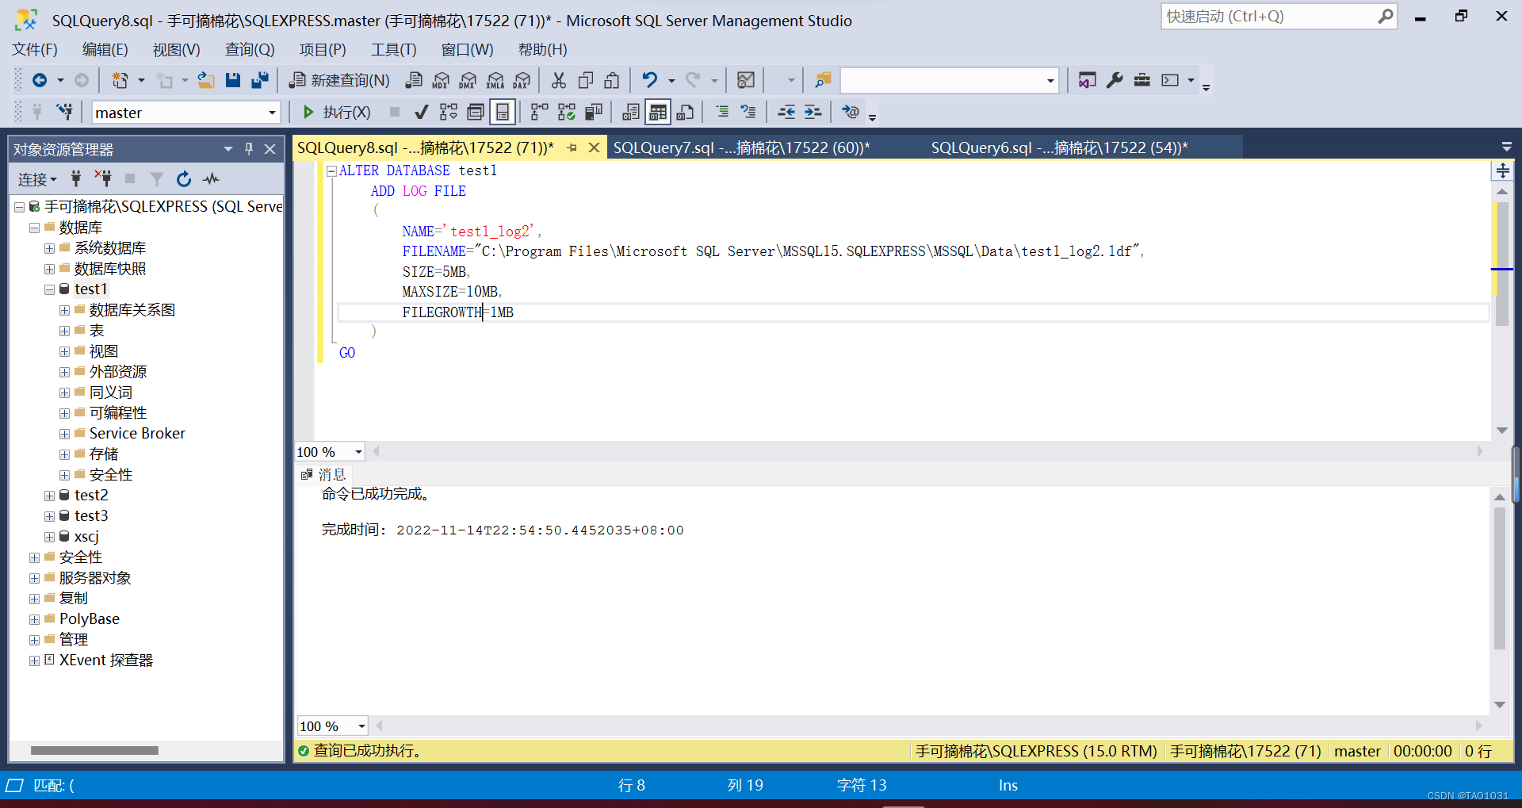Image resolution: width=1522 pixels, height=808 pixels.
Task: Open the 查询(Q) menu
Action: pos(250,50)
